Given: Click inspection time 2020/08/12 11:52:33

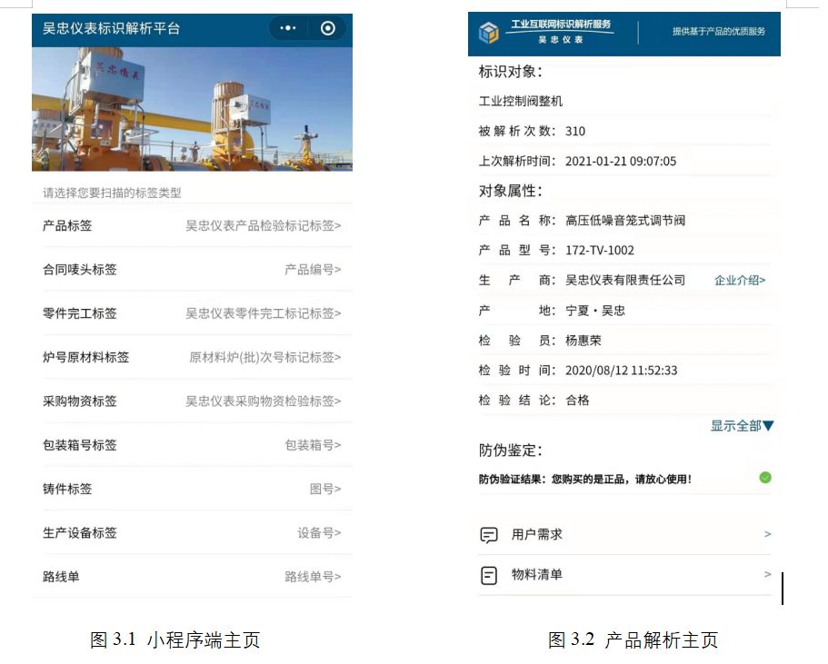Looking at the screenshot, I should tap(621, 371).
